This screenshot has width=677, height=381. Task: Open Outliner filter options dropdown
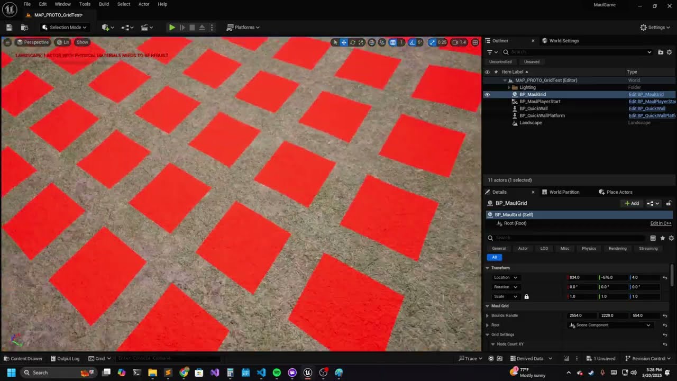click(492, 52)
